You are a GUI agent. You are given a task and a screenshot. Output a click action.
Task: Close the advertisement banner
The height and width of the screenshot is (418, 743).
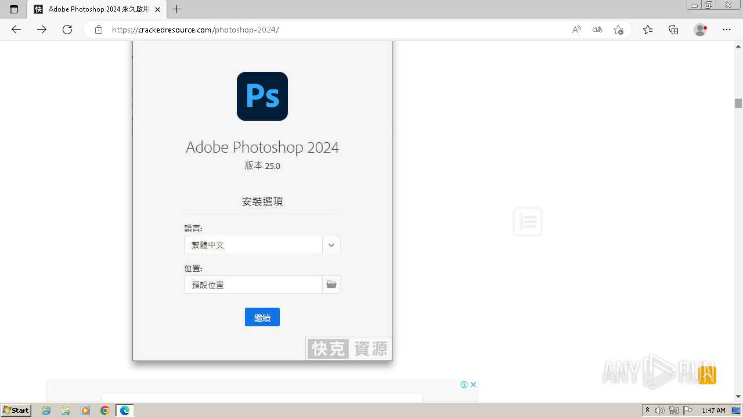[473, 384]
